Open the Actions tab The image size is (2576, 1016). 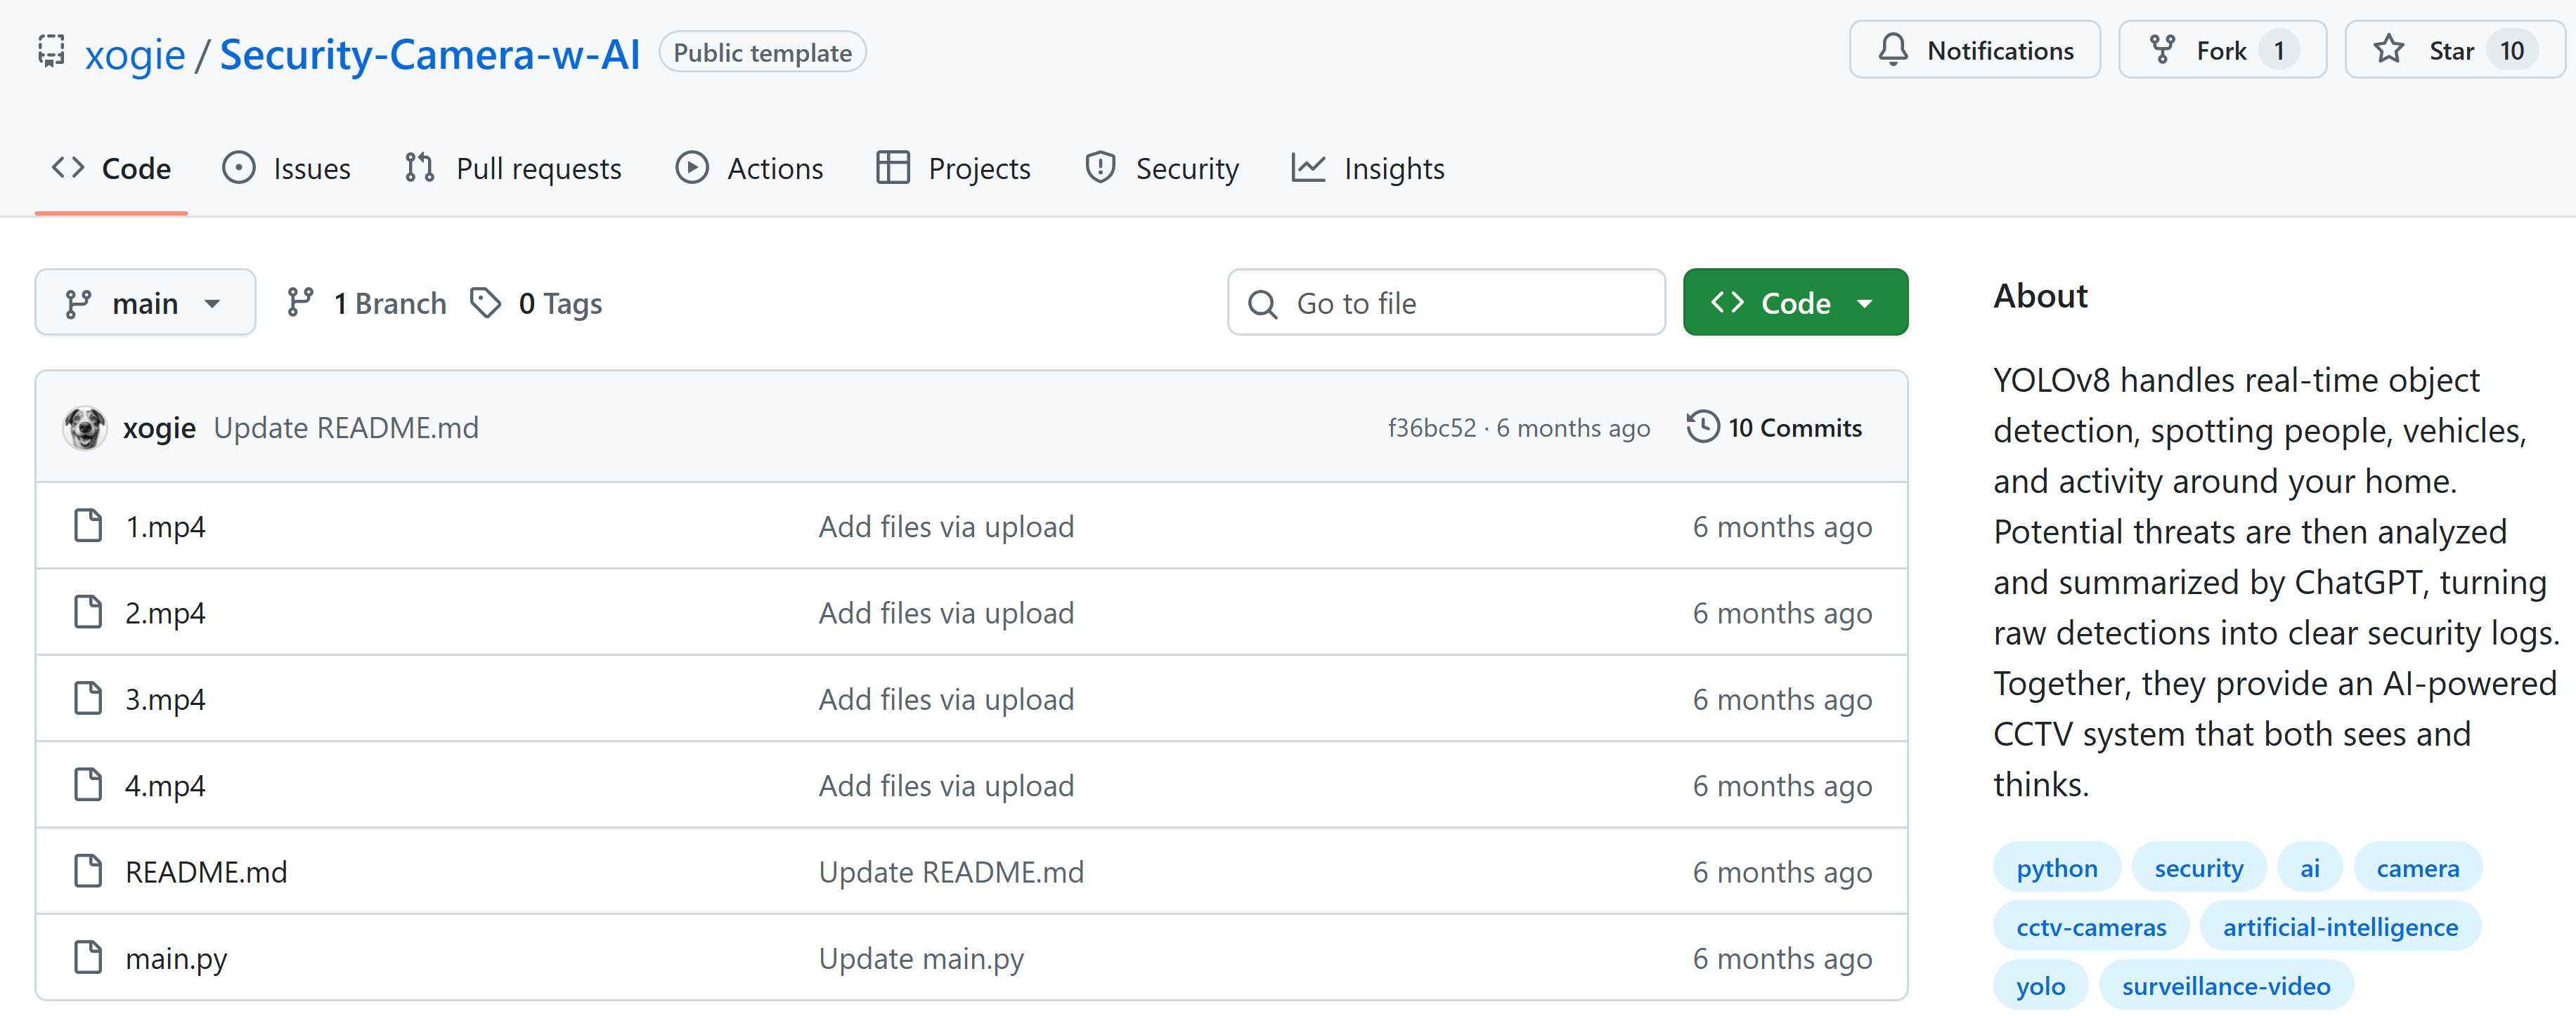tap(749, 169)
